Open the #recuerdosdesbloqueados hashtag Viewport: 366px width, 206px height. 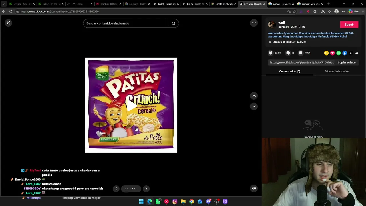327,33
